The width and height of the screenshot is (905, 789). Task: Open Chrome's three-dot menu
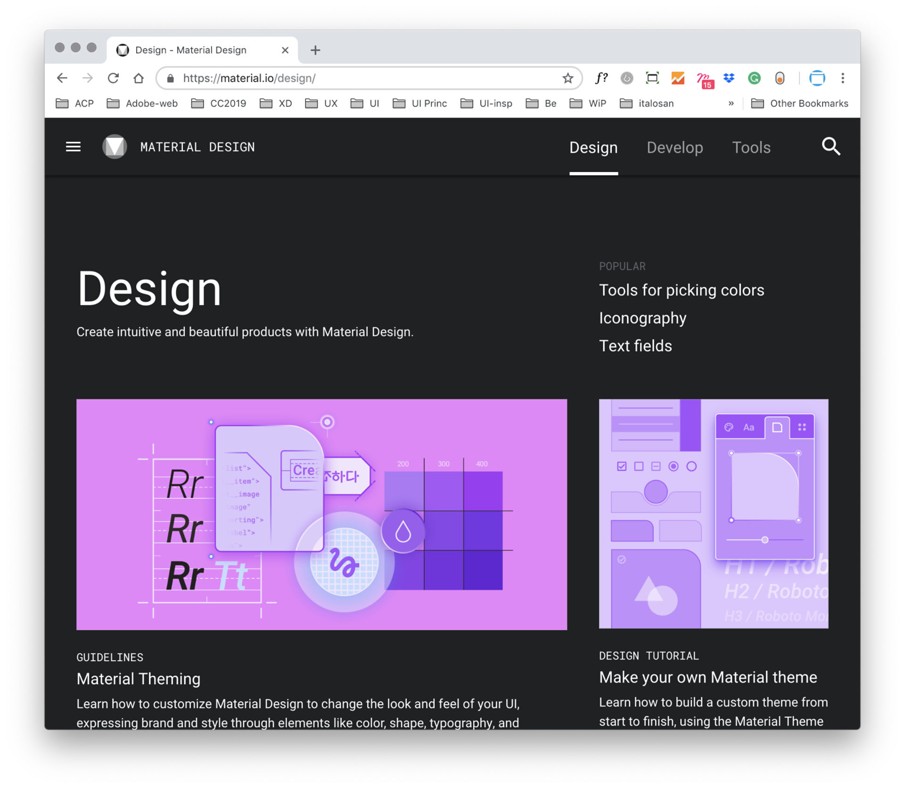tap(843, 78)
